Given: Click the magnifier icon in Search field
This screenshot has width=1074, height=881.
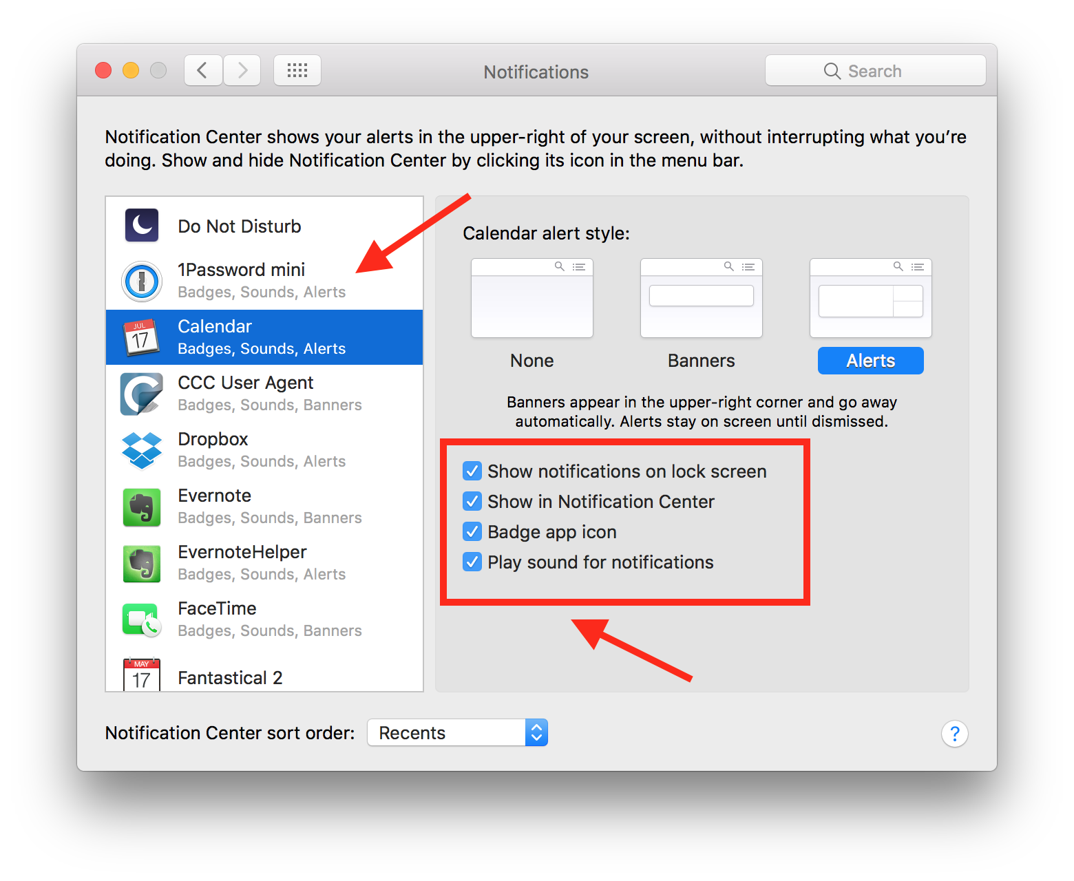Looking at the screenshot, I should 832,71.
